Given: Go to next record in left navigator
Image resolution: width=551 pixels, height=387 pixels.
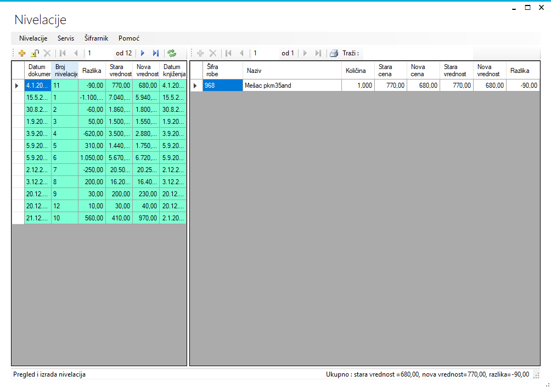Looking at the screenshot, I should coord(143,53).
